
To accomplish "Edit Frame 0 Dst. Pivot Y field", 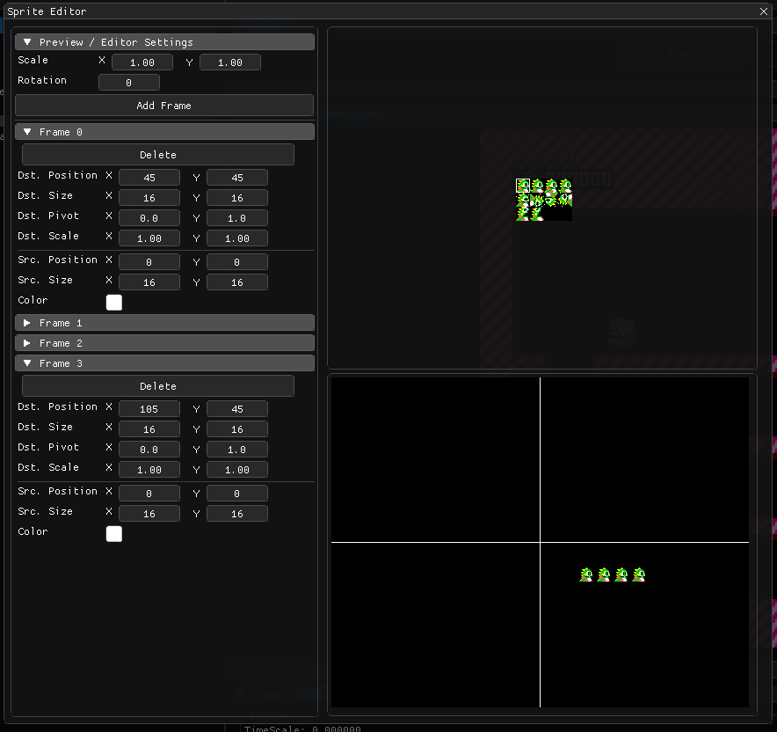I will (236, 218).
